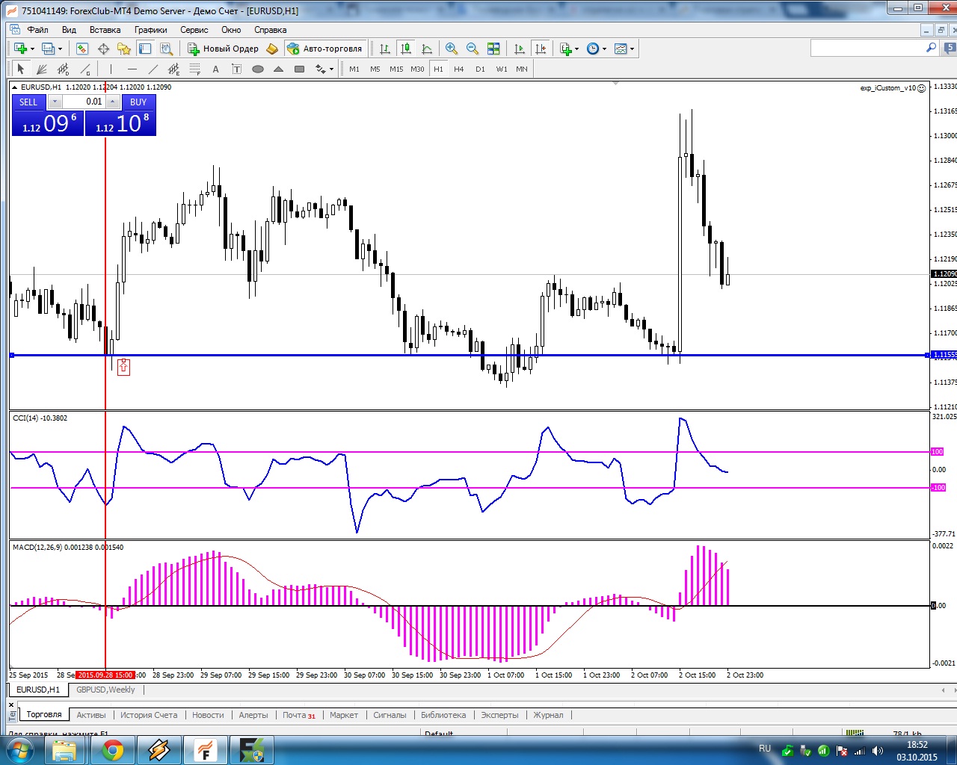Zoom in on the chart
This screenshot has height=765, width=957.
pos(452,49)
